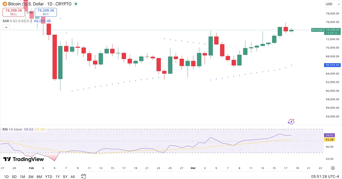Click the red SELL button

click(14, 12)
